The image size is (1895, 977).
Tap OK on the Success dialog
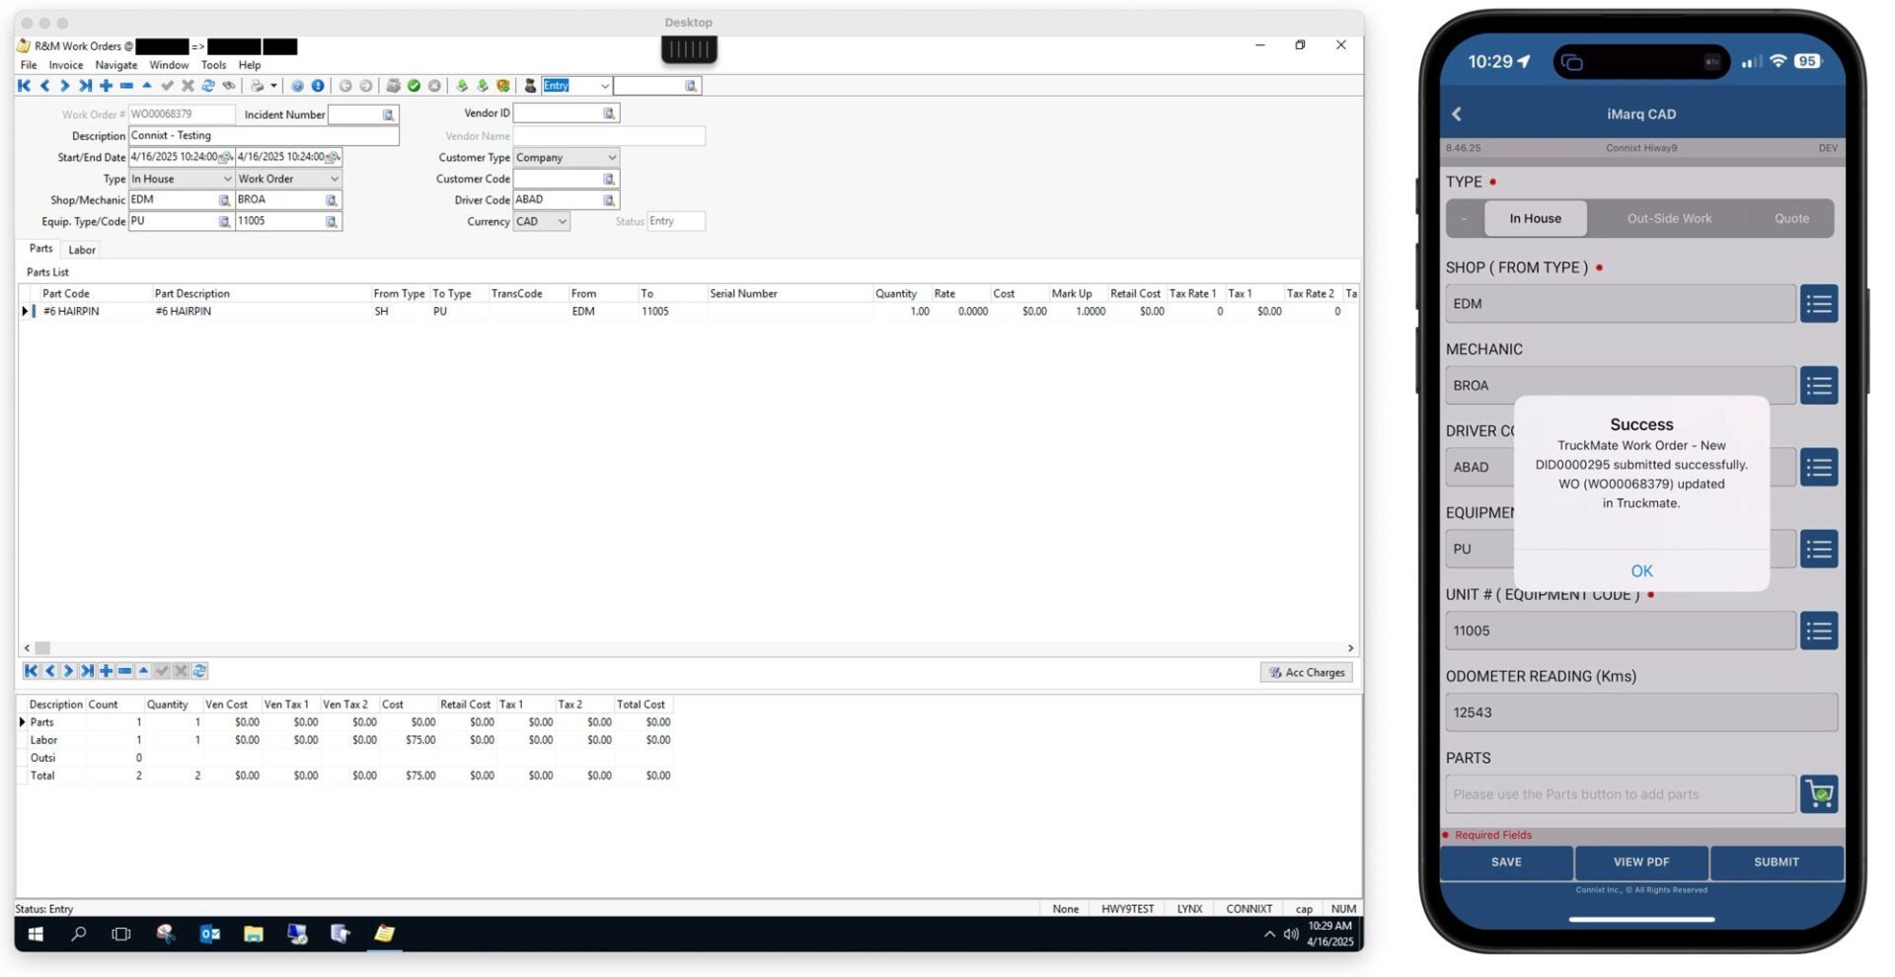1641,570
